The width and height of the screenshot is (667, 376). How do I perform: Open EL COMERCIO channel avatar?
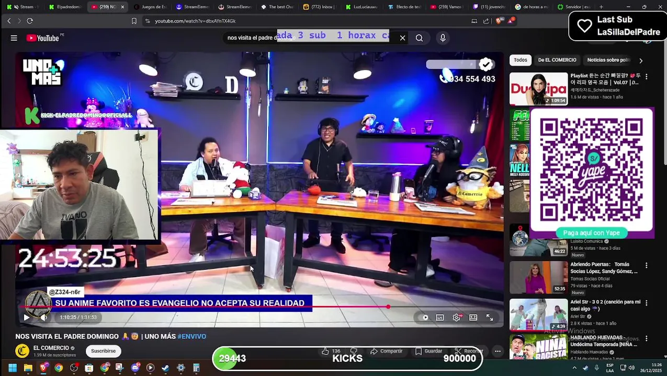tap(22, 351)
